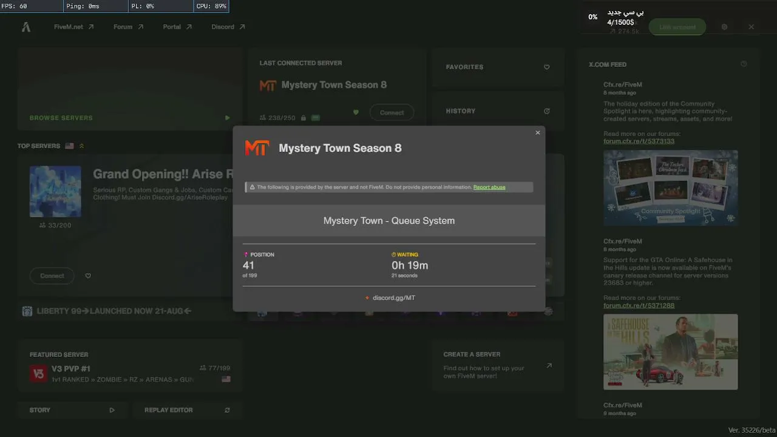Favorite the Arise Roleplay server with heart
Viewport: 777px width, 437px height.
click(x=88, y=276)
